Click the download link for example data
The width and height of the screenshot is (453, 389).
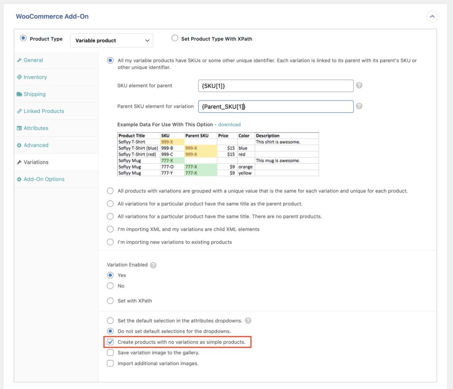229,124
